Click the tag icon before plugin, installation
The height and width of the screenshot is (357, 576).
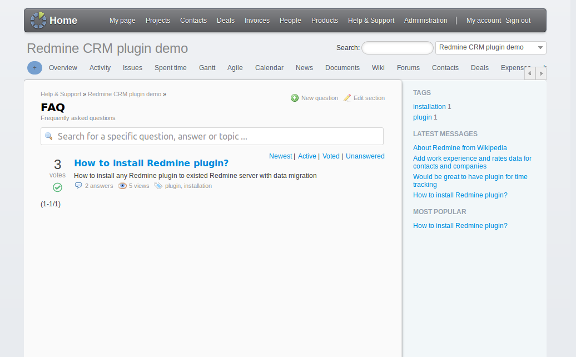158,186
